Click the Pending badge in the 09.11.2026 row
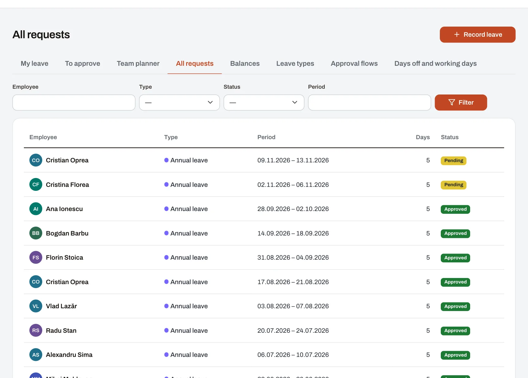The height and width of the screenshot is (378, 528). [454, 161]
